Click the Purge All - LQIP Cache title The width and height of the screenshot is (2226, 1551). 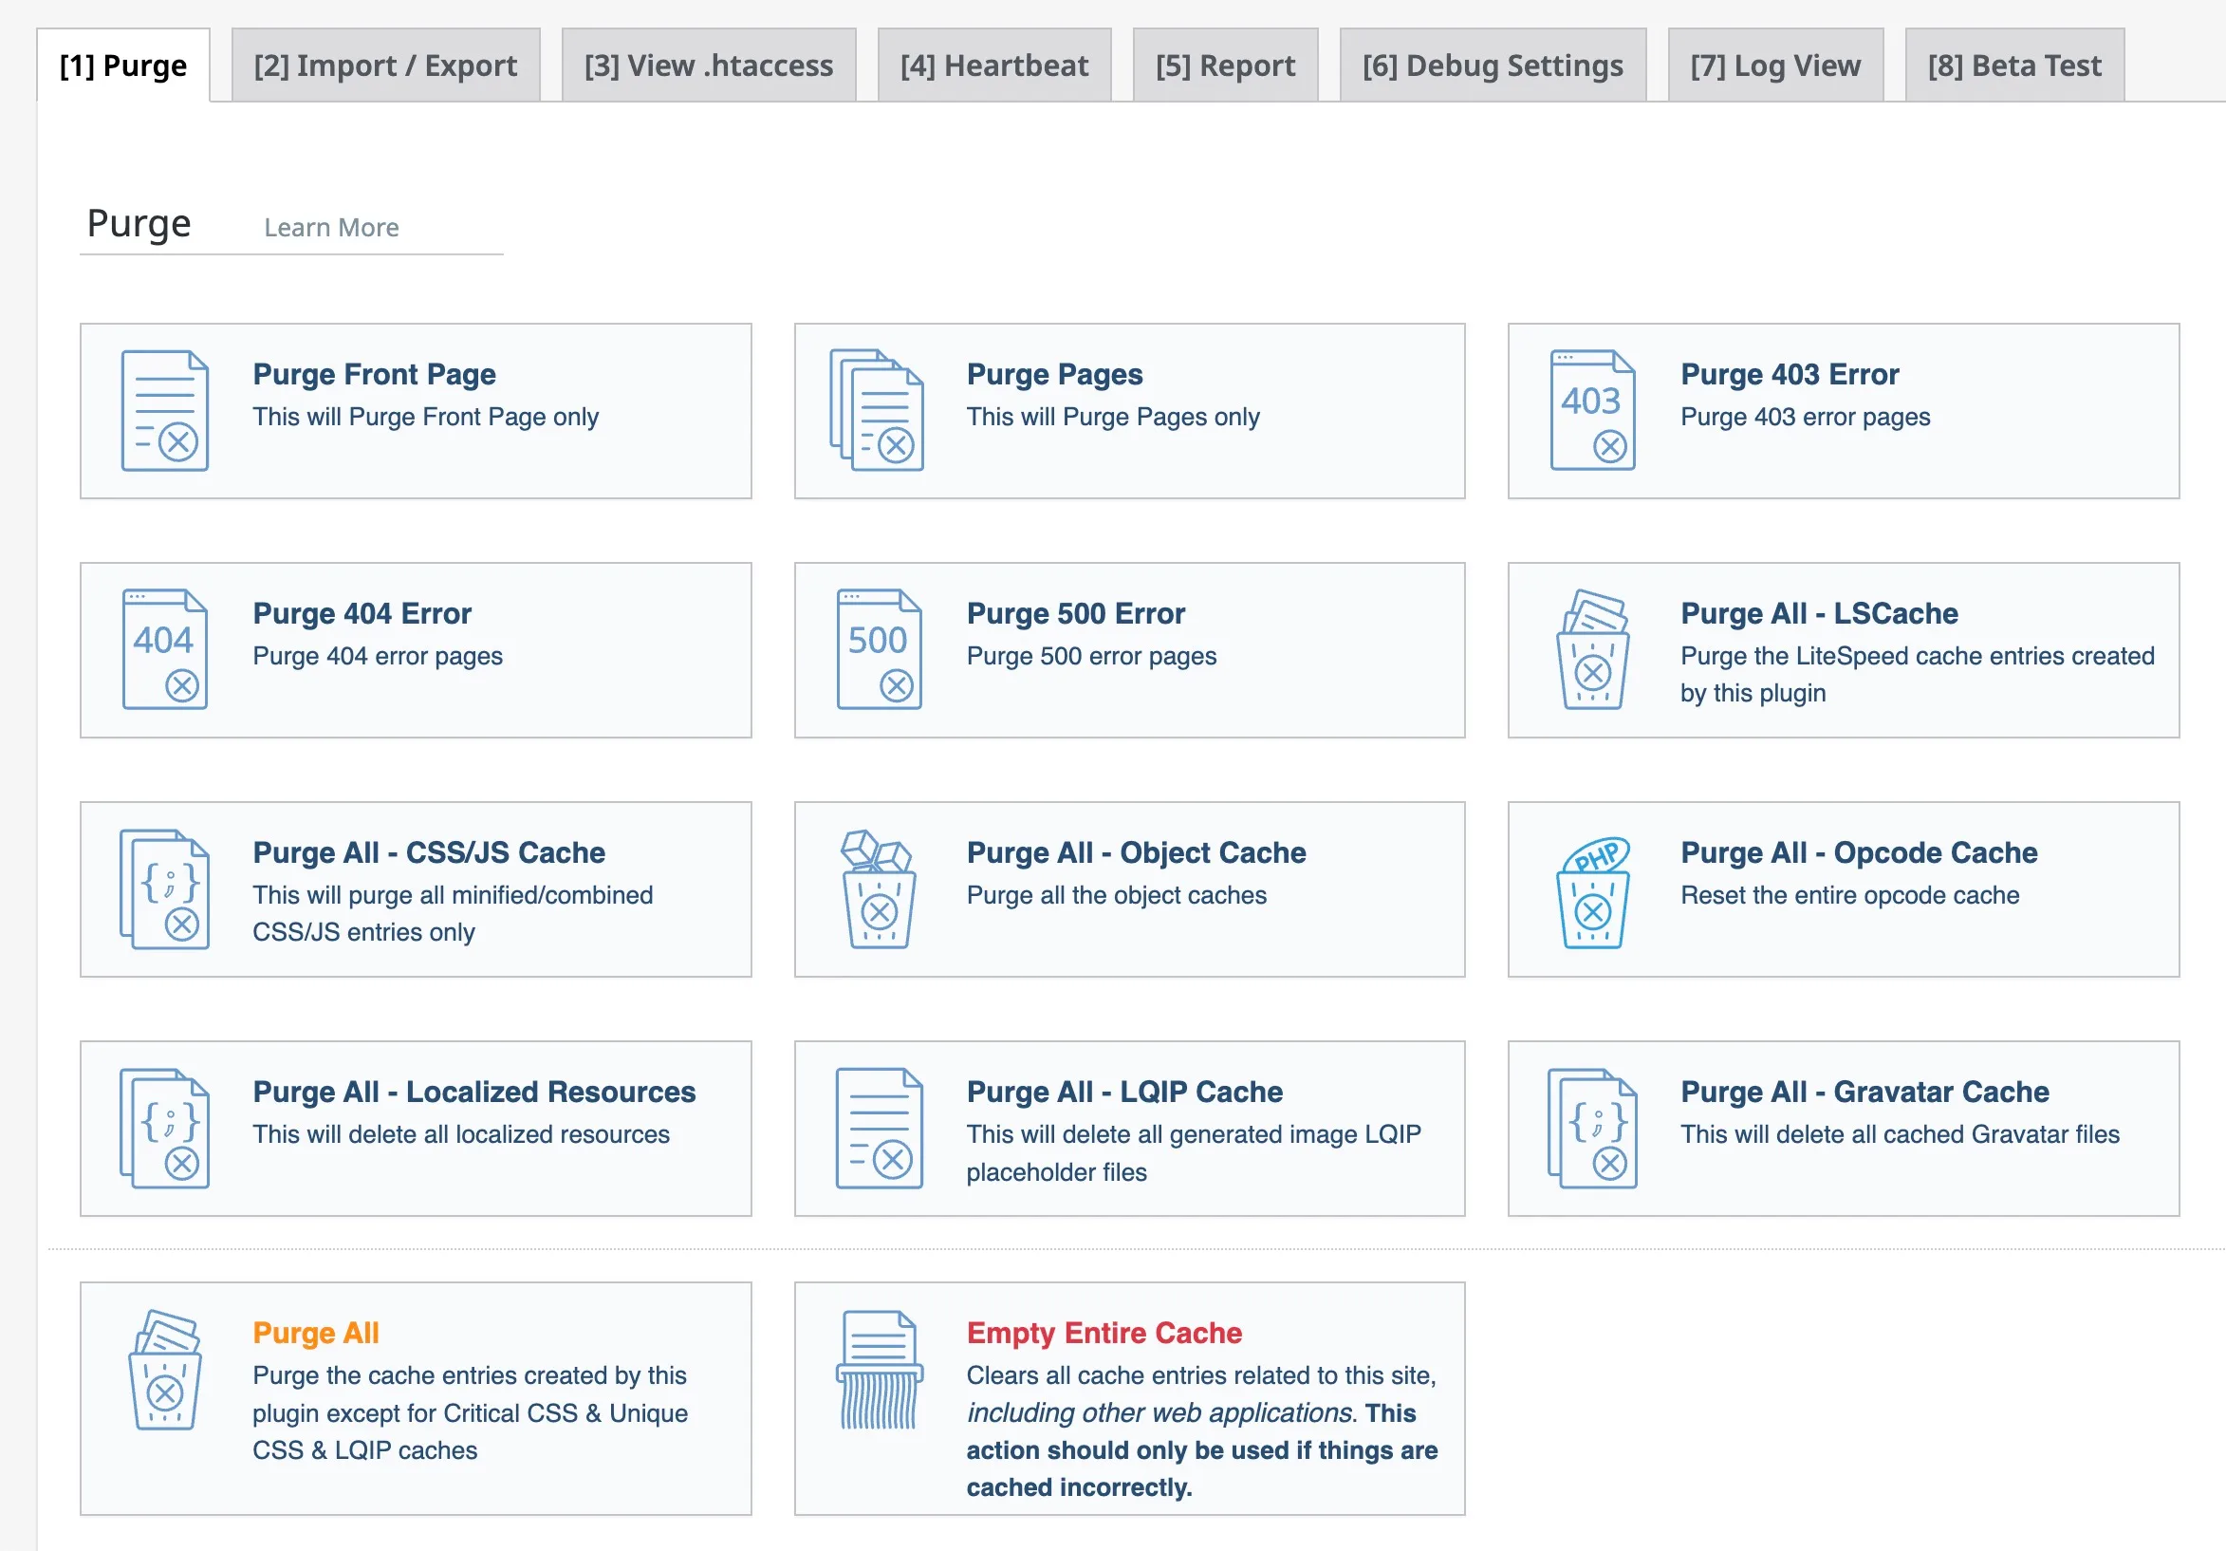[1123, 1092]
